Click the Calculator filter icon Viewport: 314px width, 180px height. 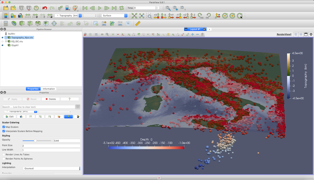(x=6, y=24)
